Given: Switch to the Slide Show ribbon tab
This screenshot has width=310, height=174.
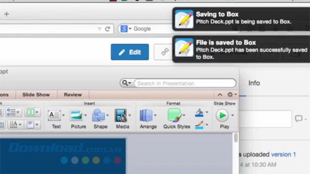Looking at the screenshot, I should point(36,95).
